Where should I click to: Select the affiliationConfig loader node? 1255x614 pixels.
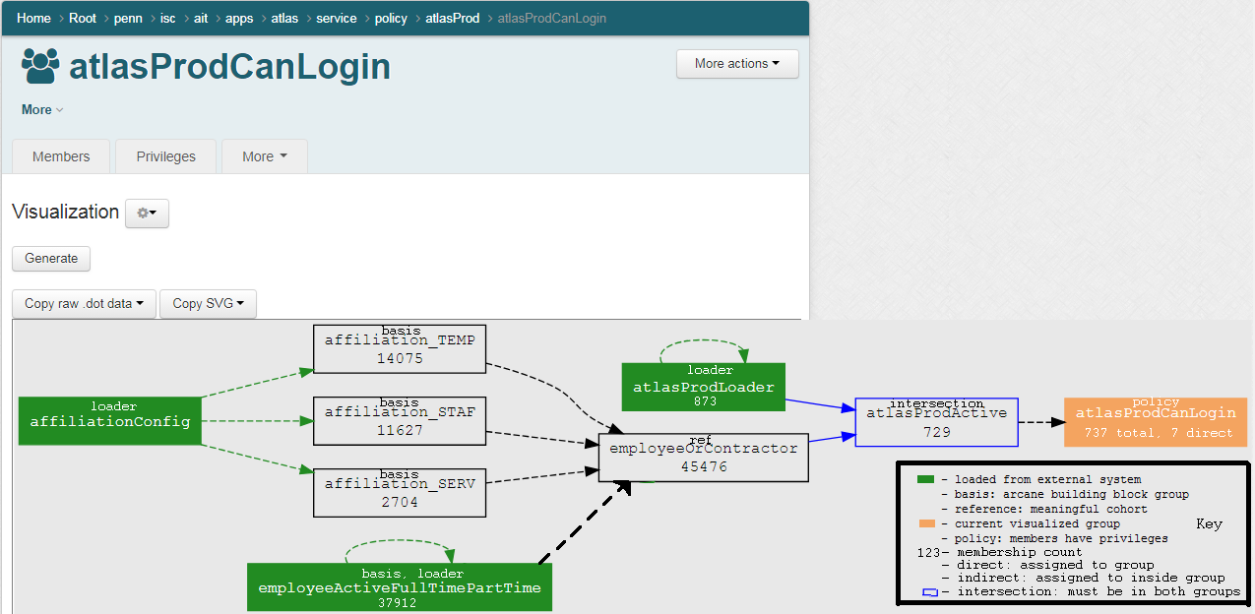click(x=110, y=420)
